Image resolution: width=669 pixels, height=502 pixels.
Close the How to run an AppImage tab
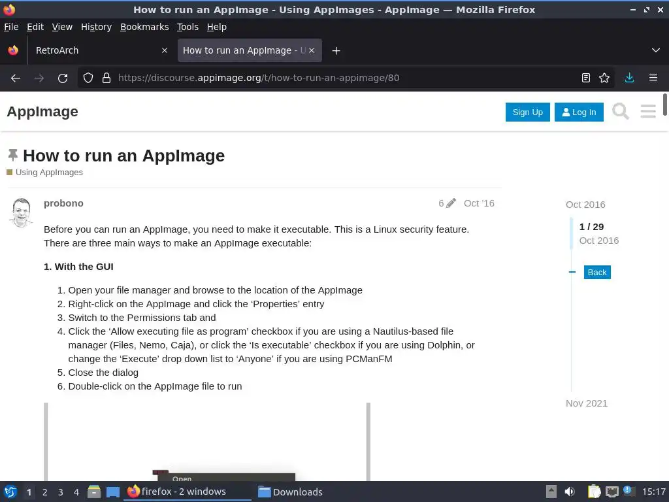point(312,50)
